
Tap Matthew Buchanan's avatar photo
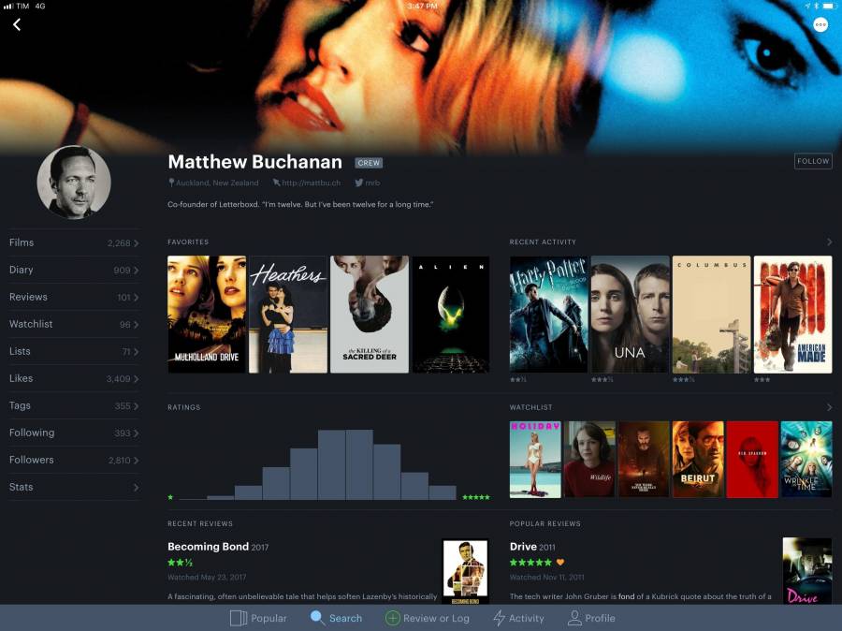74,183
